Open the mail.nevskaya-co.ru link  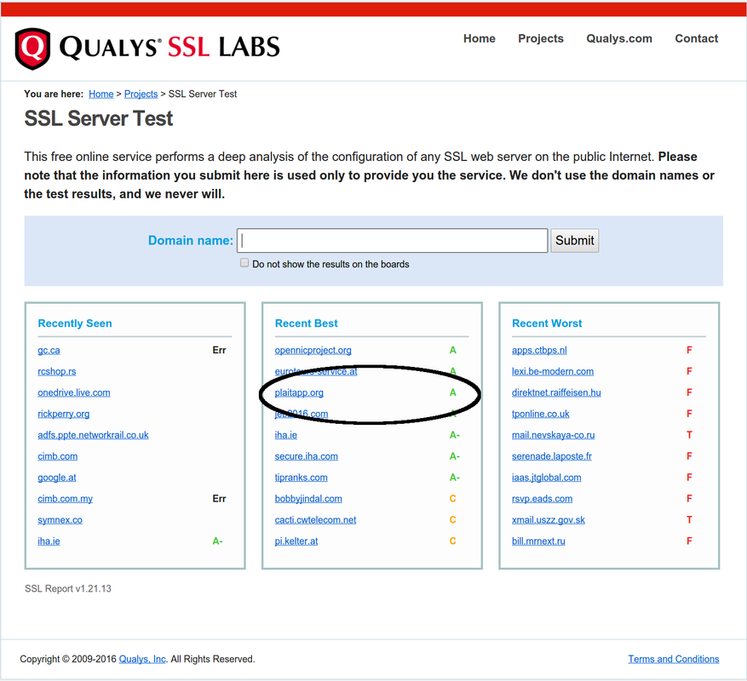[553, 435]
